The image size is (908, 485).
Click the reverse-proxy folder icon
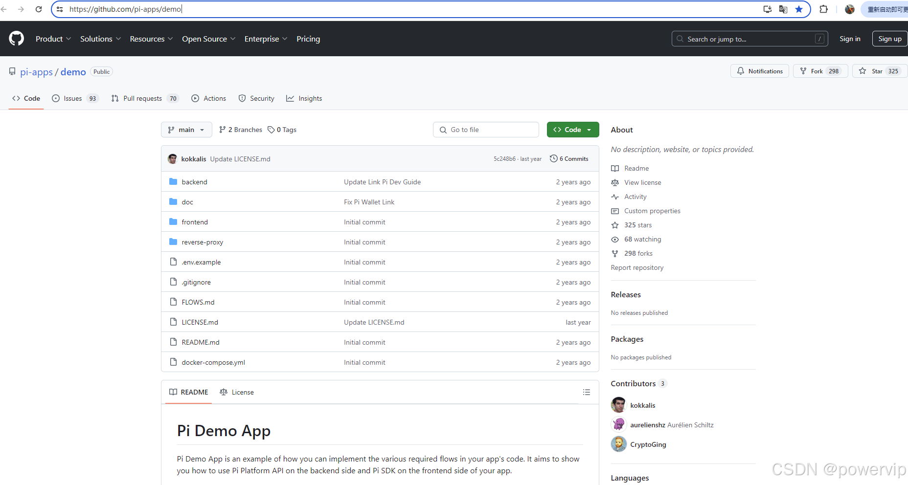(x=173, y=242)
